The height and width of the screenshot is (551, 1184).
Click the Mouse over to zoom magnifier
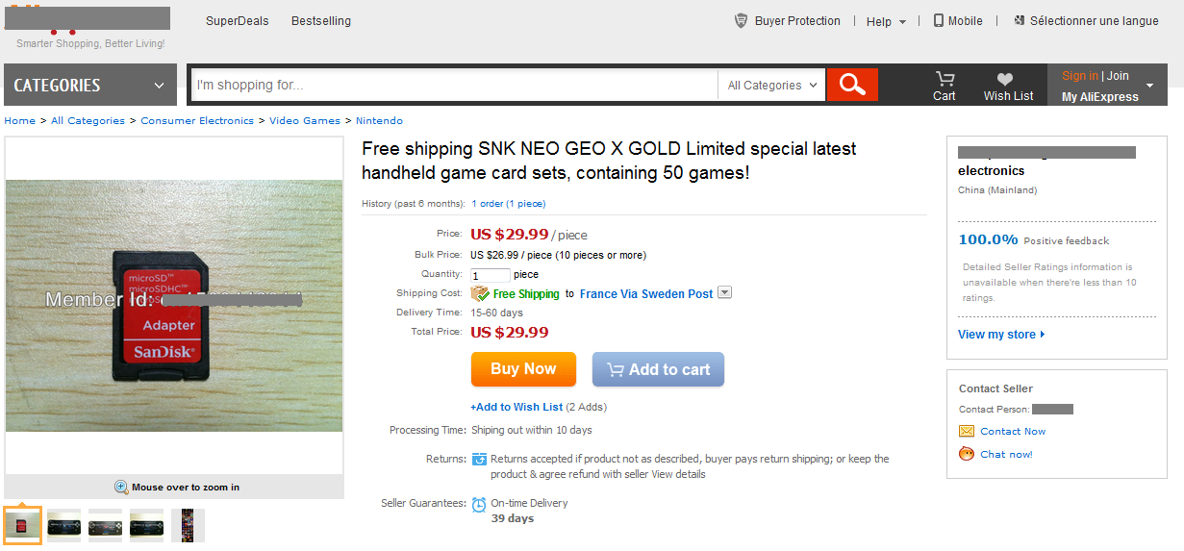121,487
